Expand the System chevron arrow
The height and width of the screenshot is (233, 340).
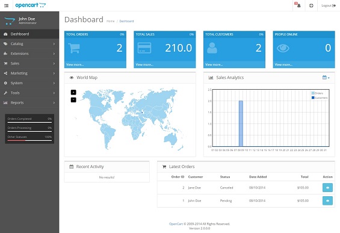pyautogui.click(x=54, y=83)
